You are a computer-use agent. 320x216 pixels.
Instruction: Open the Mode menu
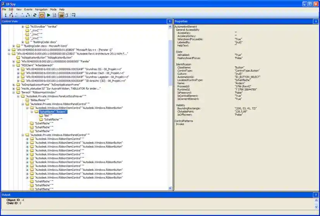pyautogui.click(x=53, y=9)
